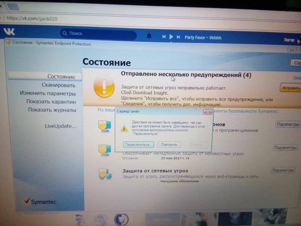Viewport: 301px width, 226px height.
Task: Open Показать карантин in the sidebar
Action: pos(51,101)
